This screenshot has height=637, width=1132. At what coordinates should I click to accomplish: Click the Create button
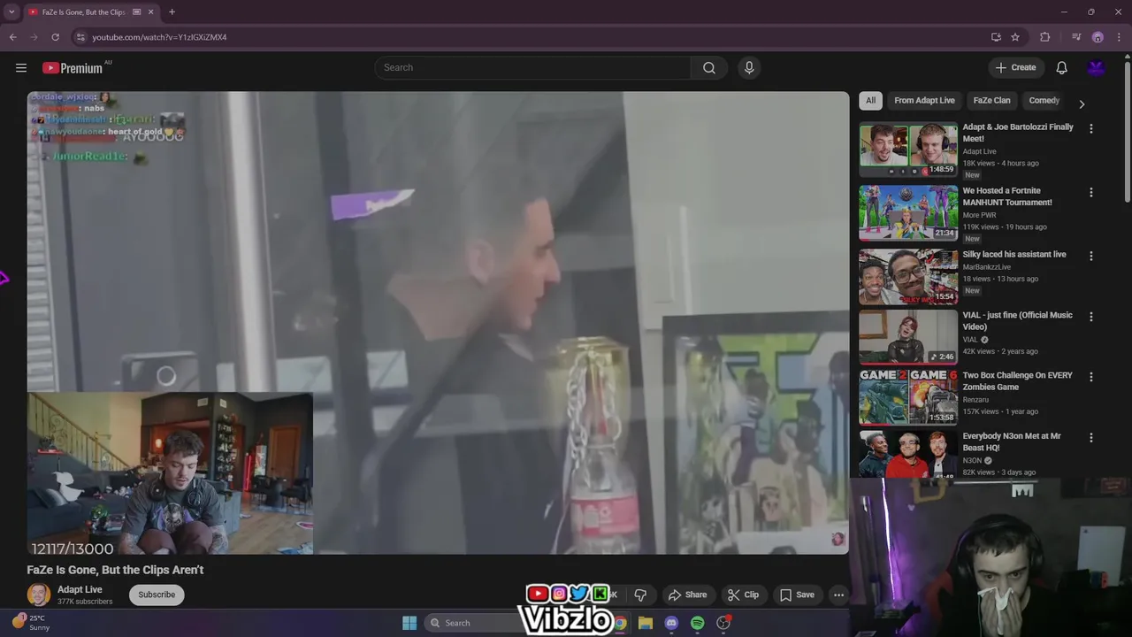(1015, 67)
